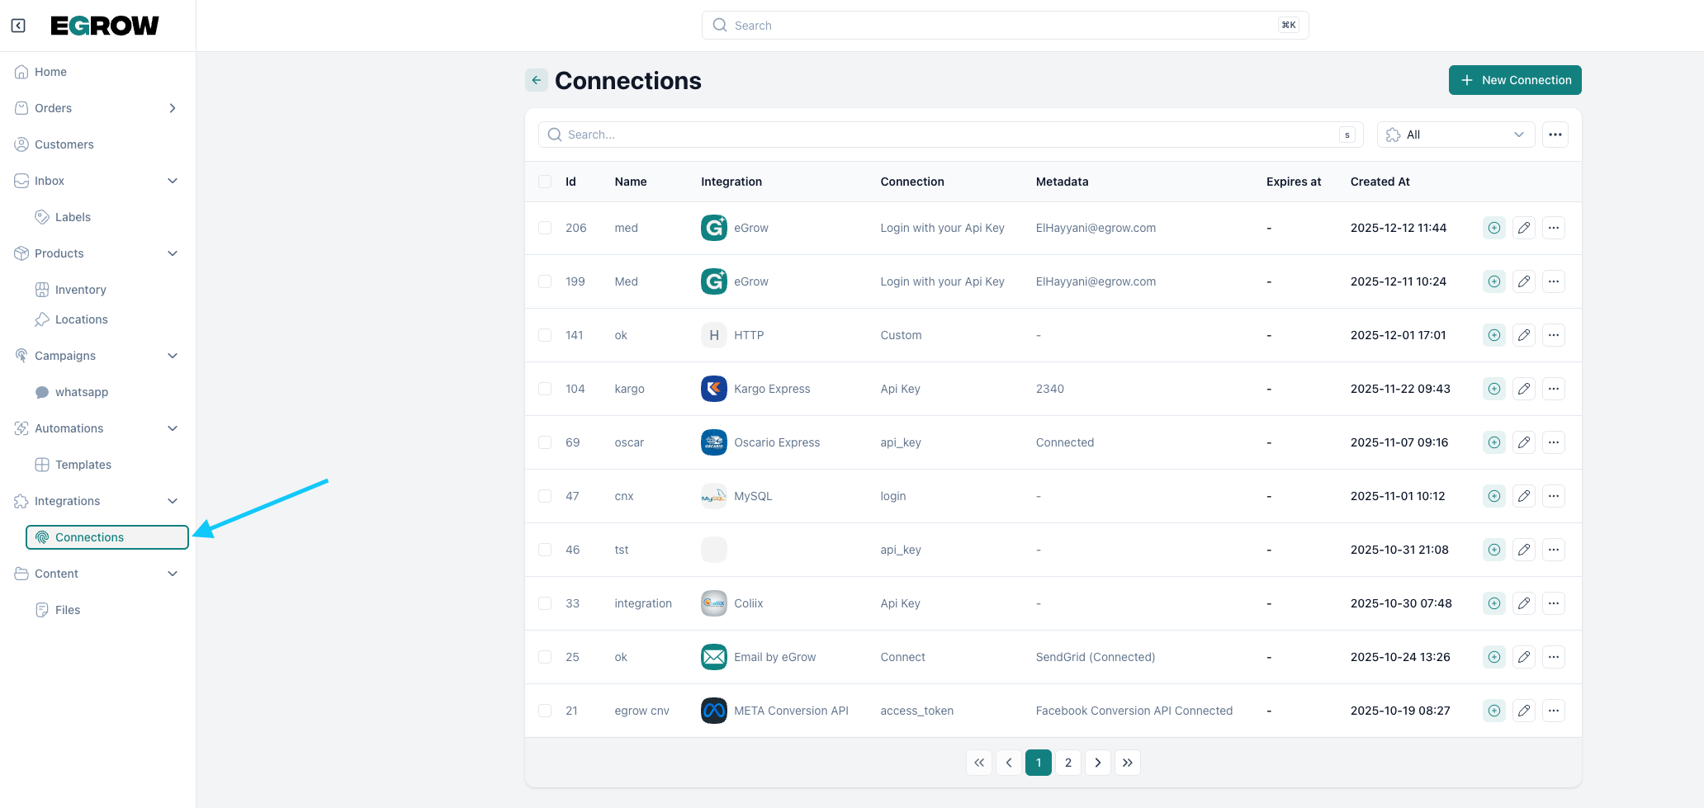Click the Oscario Express logo icon
1704x808 pixels.
pyautogui.click(x=714, y=442)
